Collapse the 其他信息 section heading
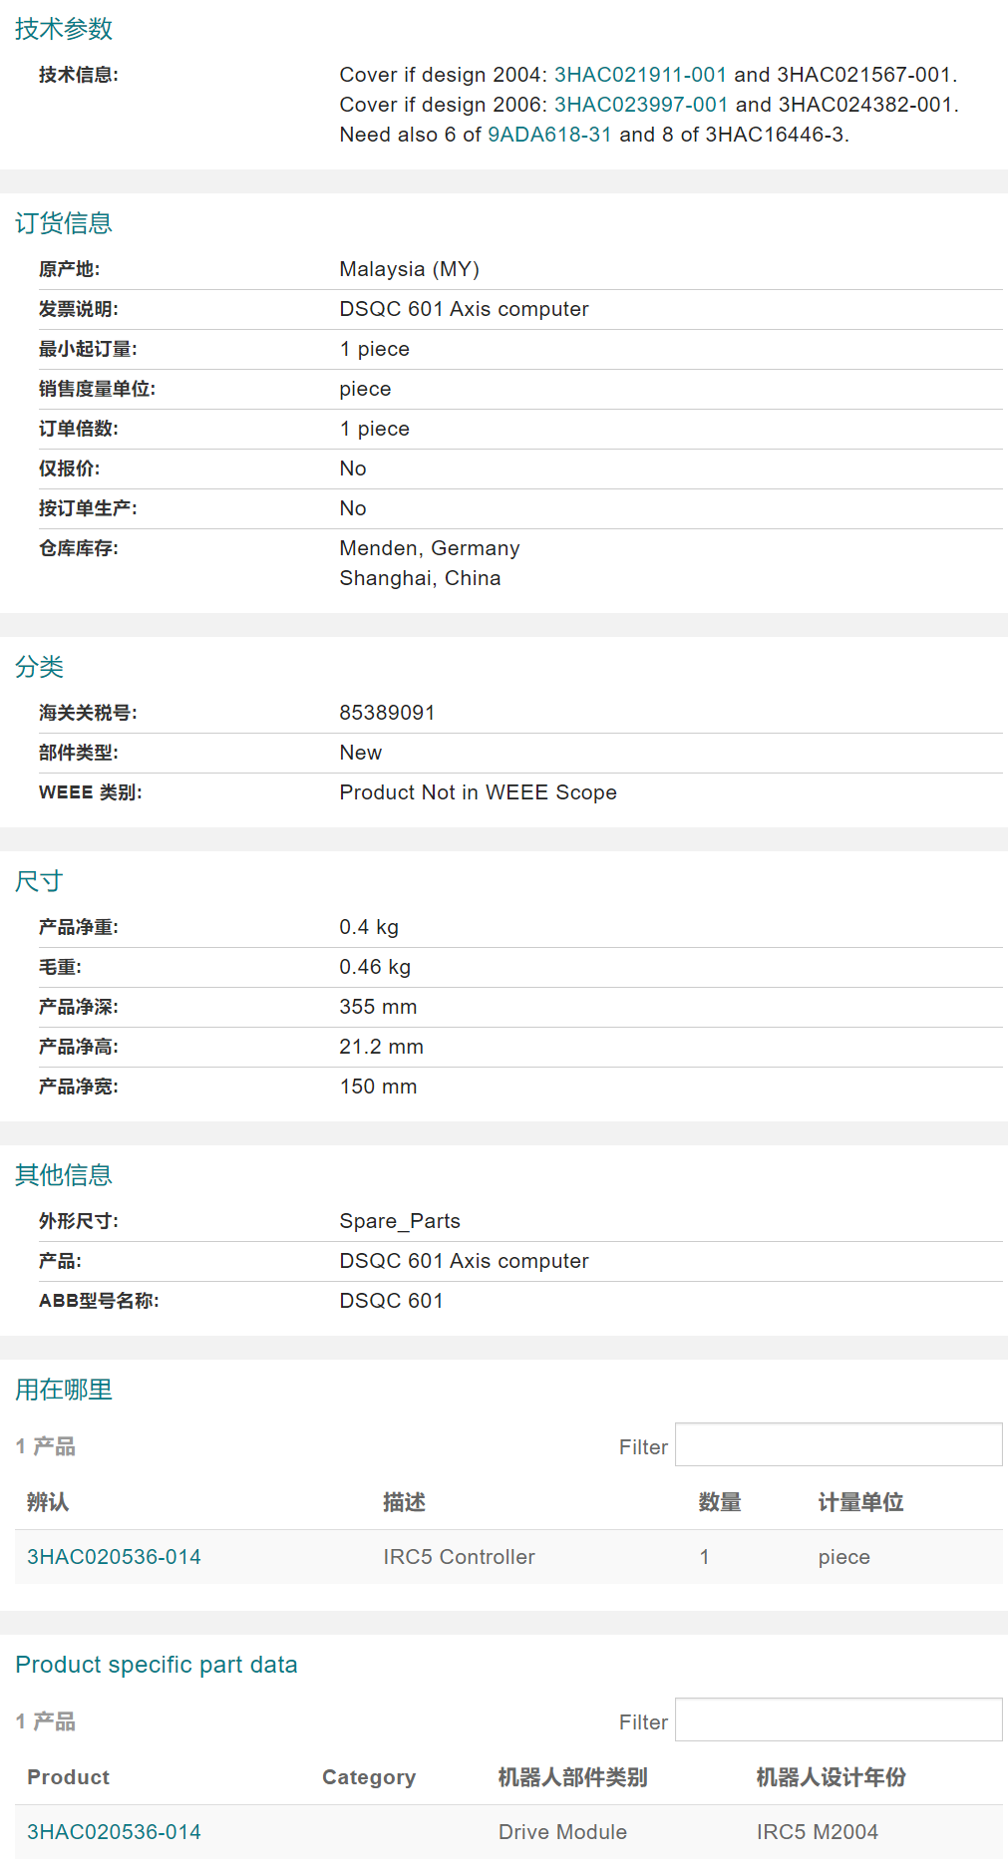The image size is (1008, 1869). coord(64,1175)
